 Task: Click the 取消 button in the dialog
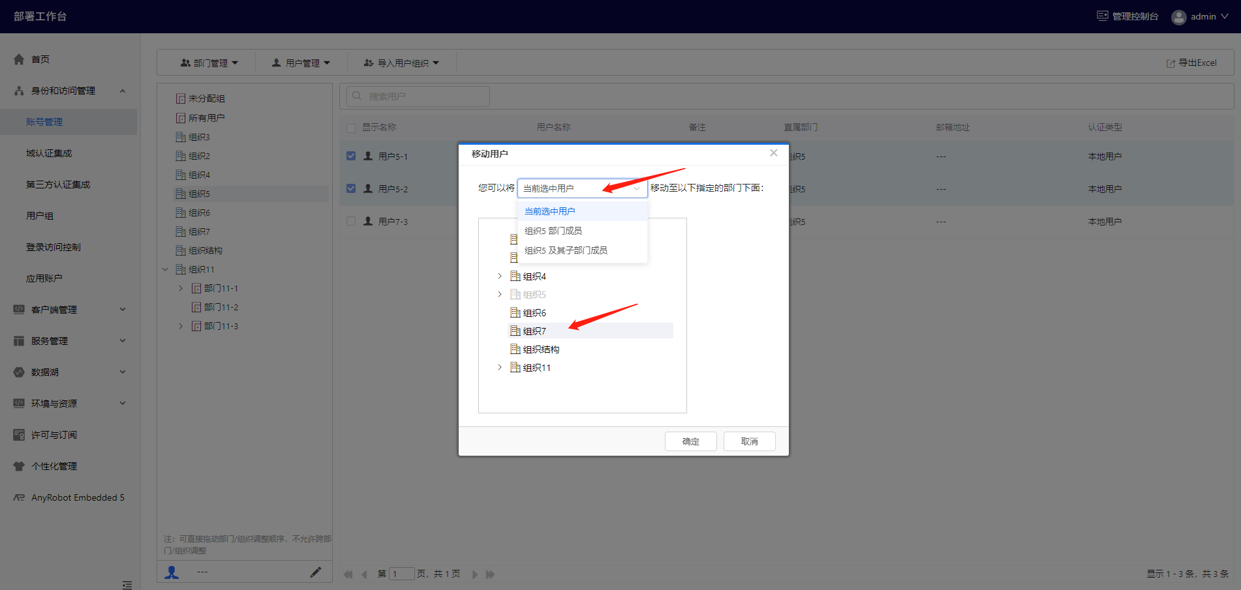pyautogui.click(x=750, y=441)
